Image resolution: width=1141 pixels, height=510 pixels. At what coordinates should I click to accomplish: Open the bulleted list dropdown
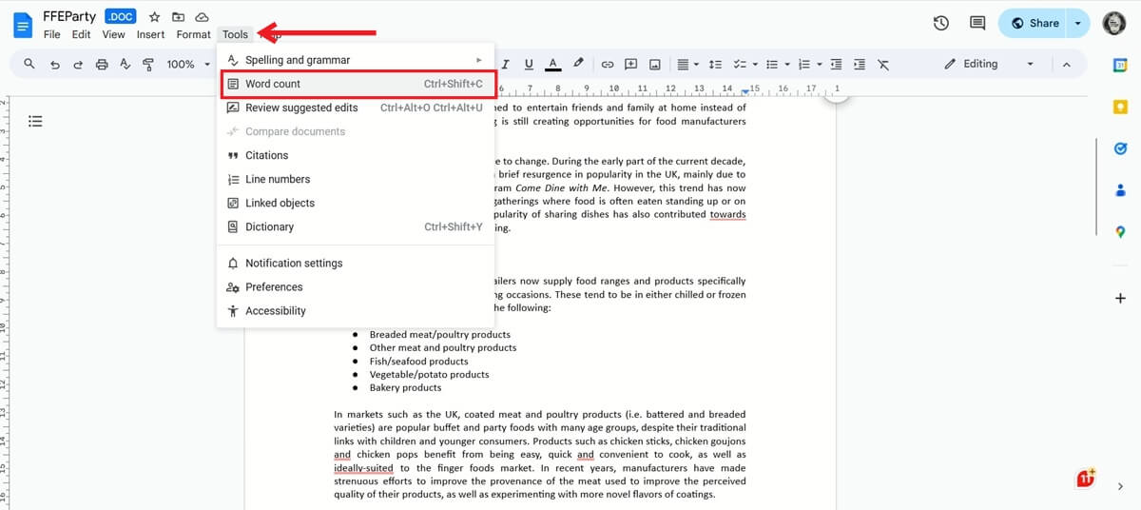776,64
